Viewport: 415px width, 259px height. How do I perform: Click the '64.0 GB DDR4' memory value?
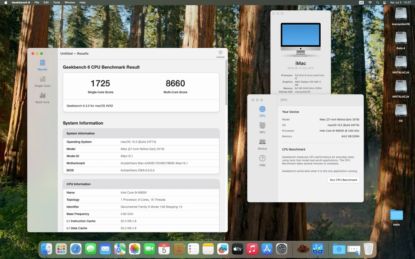pos(350,136)
